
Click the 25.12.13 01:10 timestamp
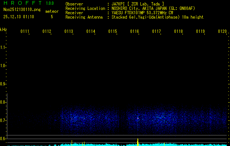point(18,17)
